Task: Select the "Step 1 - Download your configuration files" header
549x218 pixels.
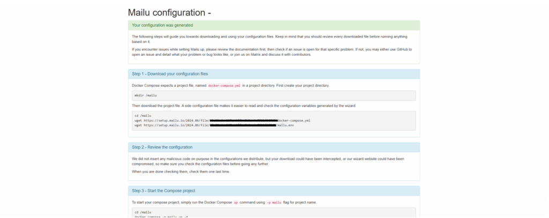Action: click(274, 74)
